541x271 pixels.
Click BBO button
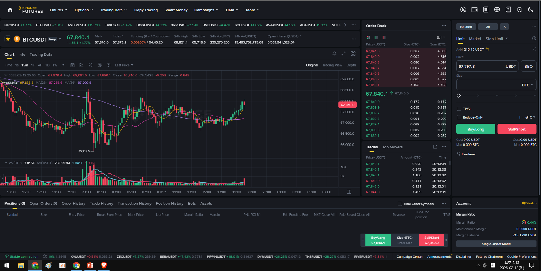(529, 66)
